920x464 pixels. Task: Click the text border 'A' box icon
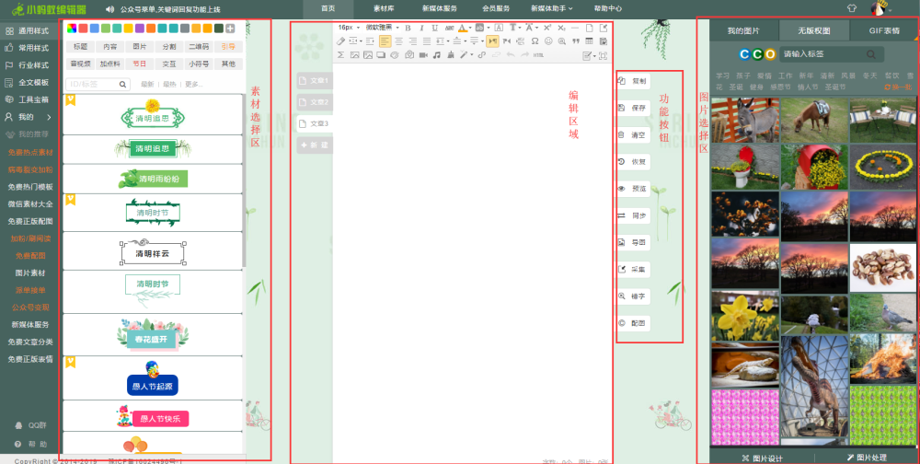tap(499, 28)
